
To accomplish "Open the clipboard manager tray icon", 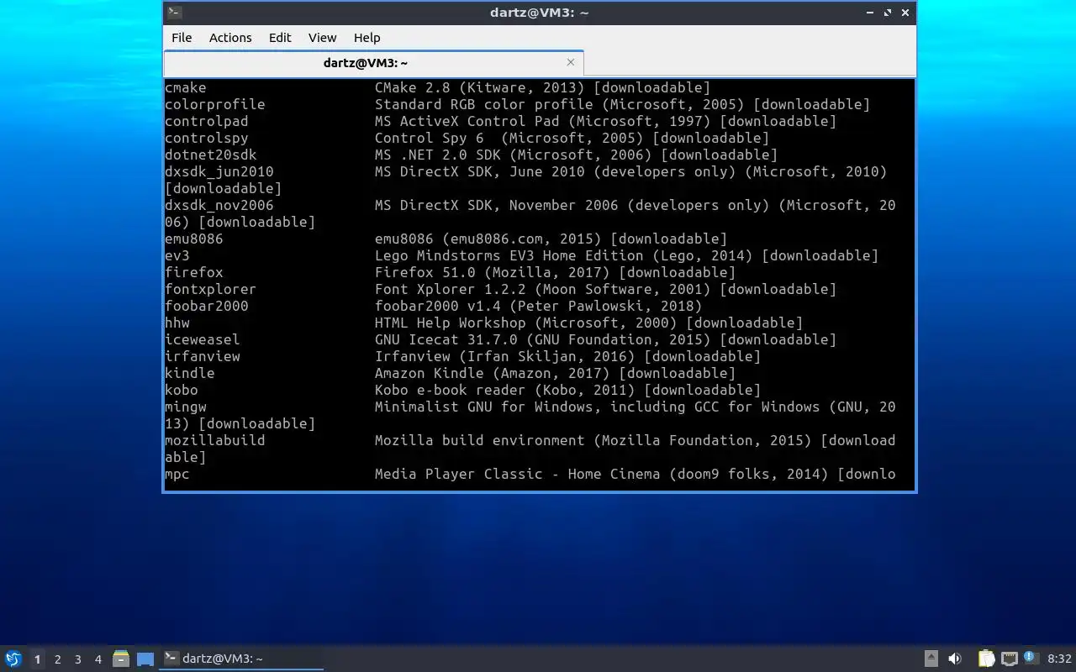I will click(986, 659).
